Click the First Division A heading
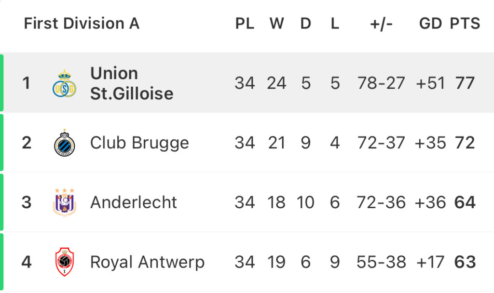Screen dimensions: 494x293 point(82,23)
